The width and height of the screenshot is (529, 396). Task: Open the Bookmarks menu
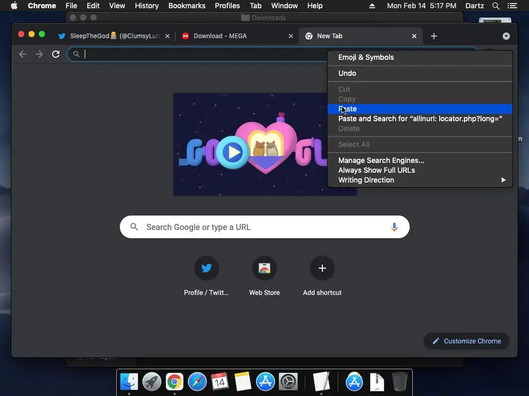click(187, 6)
